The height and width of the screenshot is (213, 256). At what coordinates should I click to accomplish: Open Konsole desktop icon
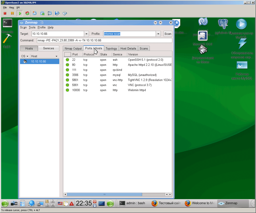[x=7, y=23]
